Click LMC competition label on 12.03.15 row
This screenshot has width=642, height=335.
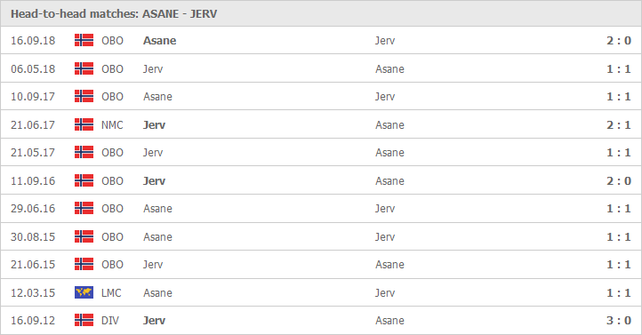(x=111, y=293)
